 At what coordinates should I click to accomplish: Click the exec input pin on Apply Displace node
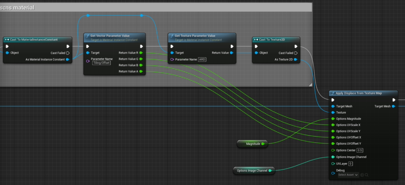coord(333,100)
